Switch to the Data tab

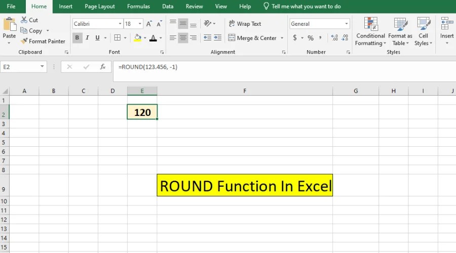coord(168,7)
